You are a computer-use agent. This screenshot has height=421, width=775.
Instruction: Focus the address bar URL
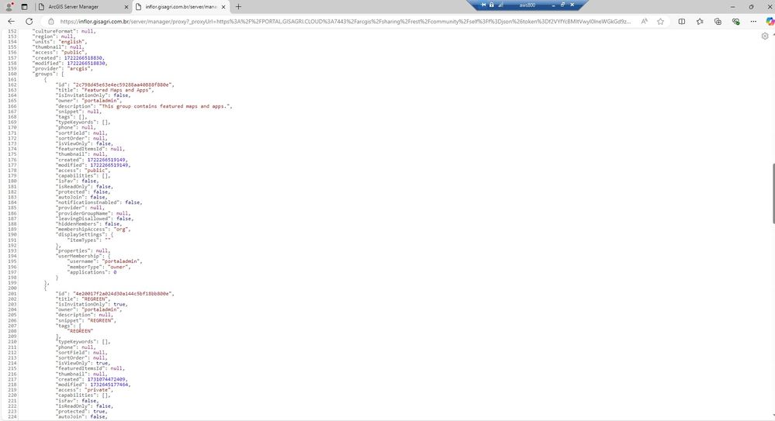[345, 22]
